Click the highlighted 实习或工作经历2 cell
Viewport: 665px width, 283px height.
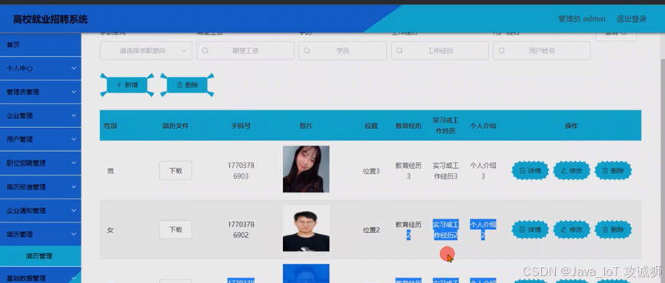[446, 230]
